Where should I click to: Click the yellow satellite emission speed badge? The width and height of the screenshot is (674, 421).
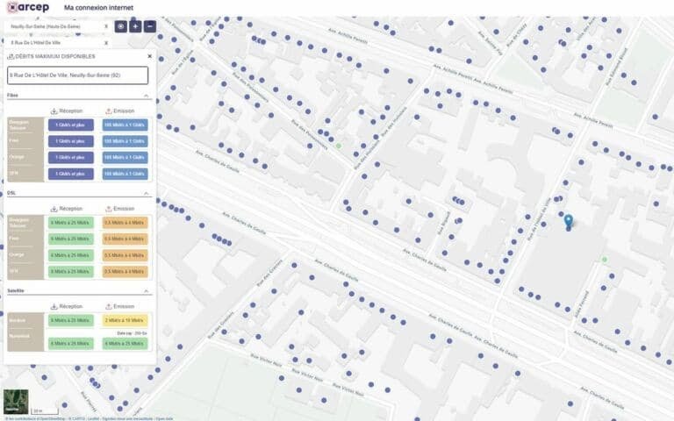pyautogui.click(x=125, y=321)
